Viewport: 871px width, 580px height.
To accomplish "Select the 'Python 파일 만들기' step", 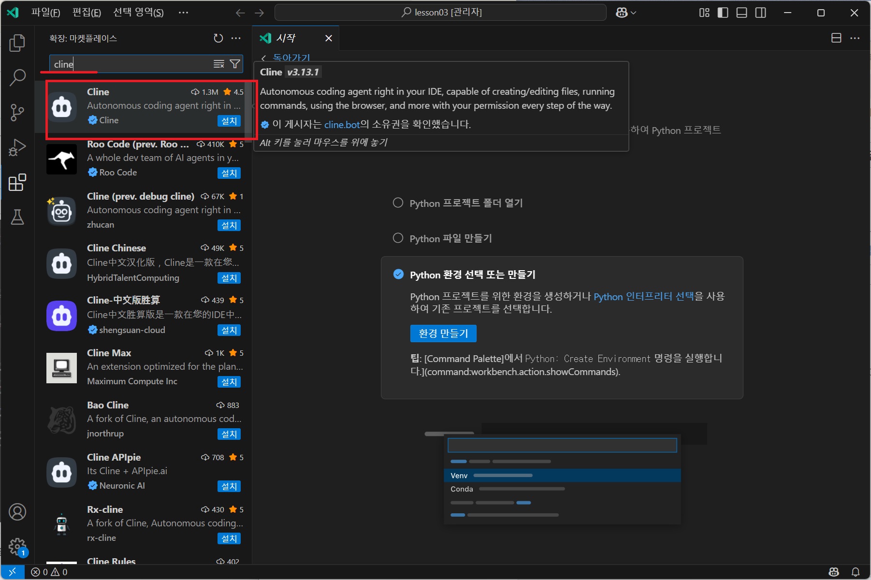I will click(x=398, y=238).
